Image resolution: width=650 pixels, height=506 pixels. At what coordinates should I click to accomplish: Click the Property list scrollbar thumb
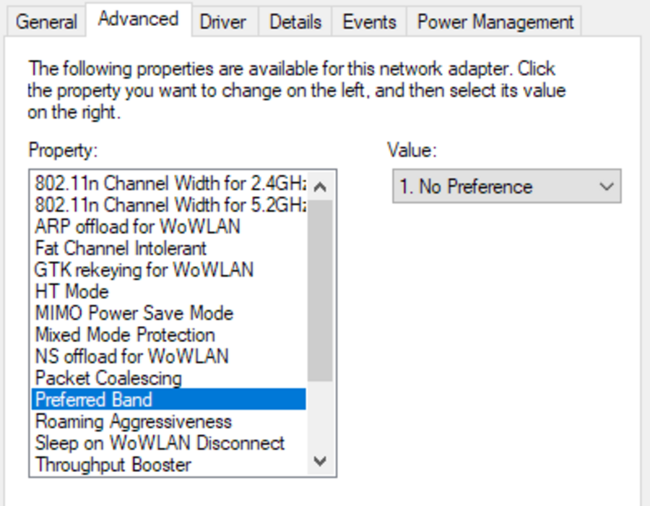pos(320,291)
